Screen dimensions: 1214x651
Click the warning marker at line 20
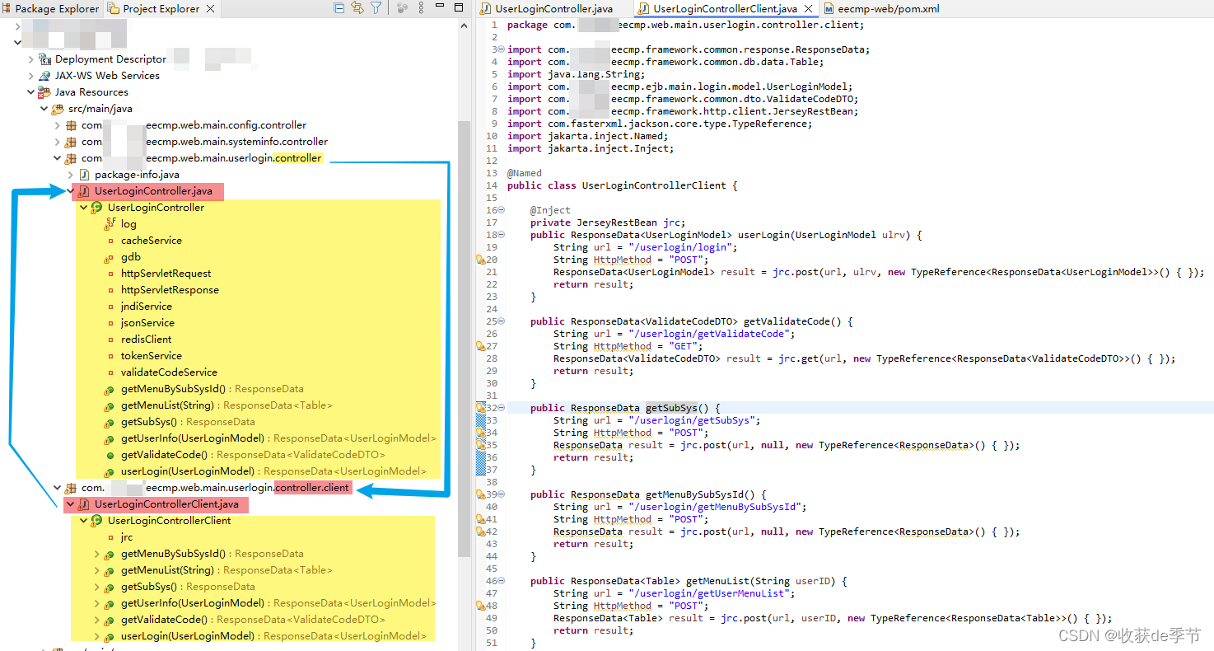(x=480, y=260)
